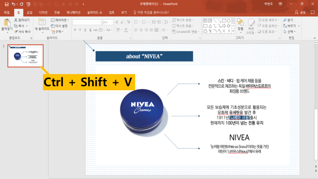The height and width of the screenshot is (179, 318).
Task: Expand the 붙여넣기 paste options arrow
Action: [x=7, y=32]
